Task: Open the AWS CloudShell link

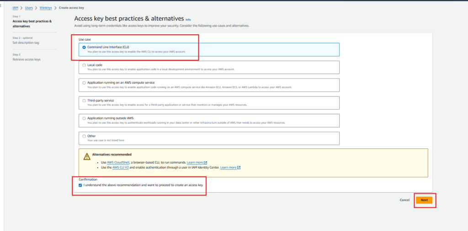Action: point(118,163)
